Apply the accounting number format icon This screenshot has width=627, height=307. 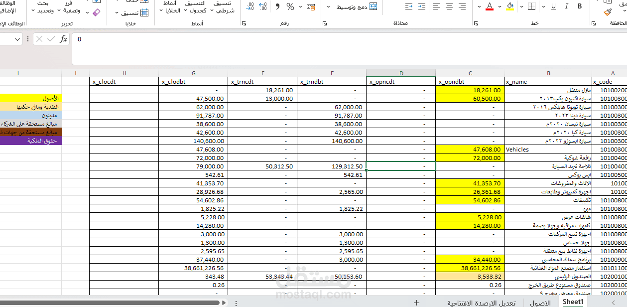point(311,6)
